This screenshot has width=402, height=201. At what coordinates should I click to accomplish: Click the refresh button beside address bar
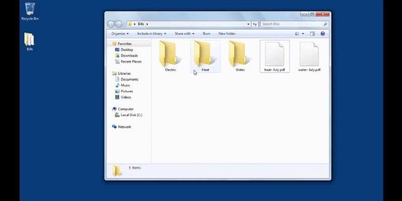255,24
